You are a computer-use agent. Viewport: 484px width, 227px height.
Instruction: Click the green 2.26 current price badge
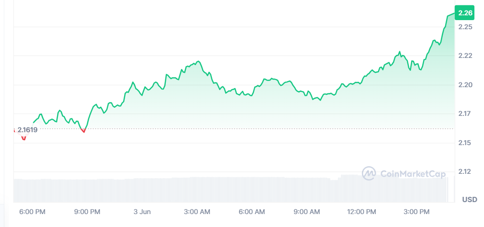465,13
